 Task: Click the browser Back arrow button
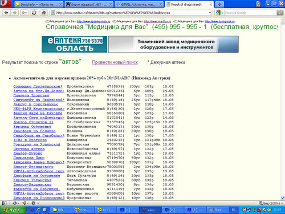[x=6, y=13]
